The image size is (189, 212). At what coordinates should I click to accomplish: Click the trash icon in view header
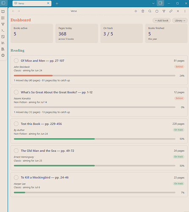click(143, 11)
